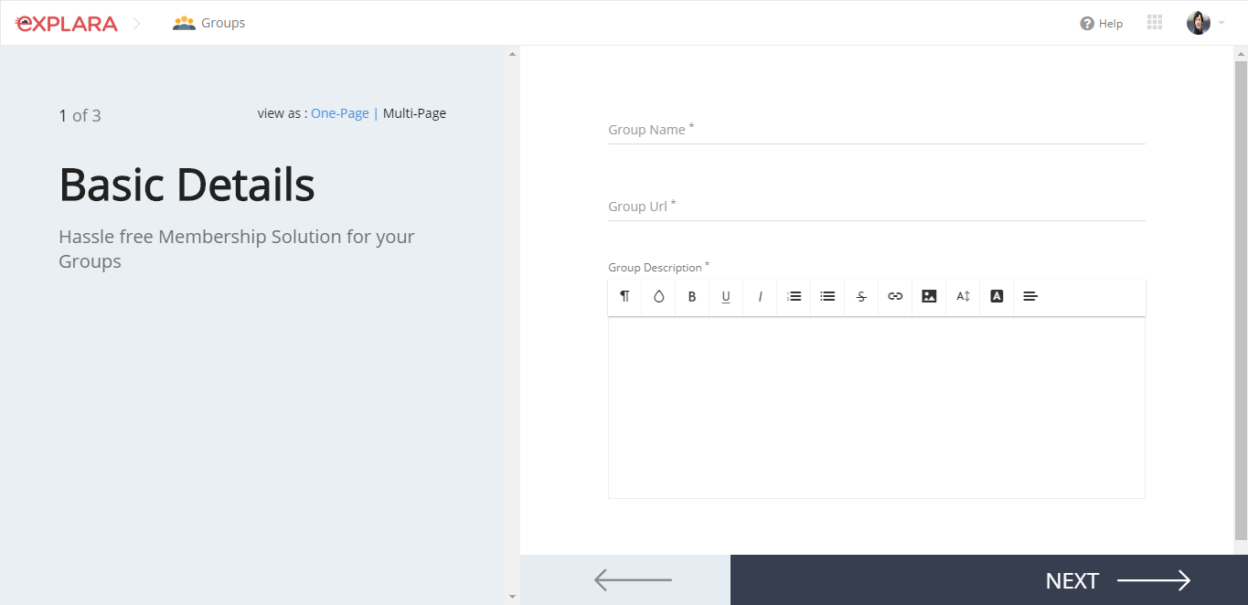
Task: Toggle italic formatting
Action: click(x=760, y=296)
